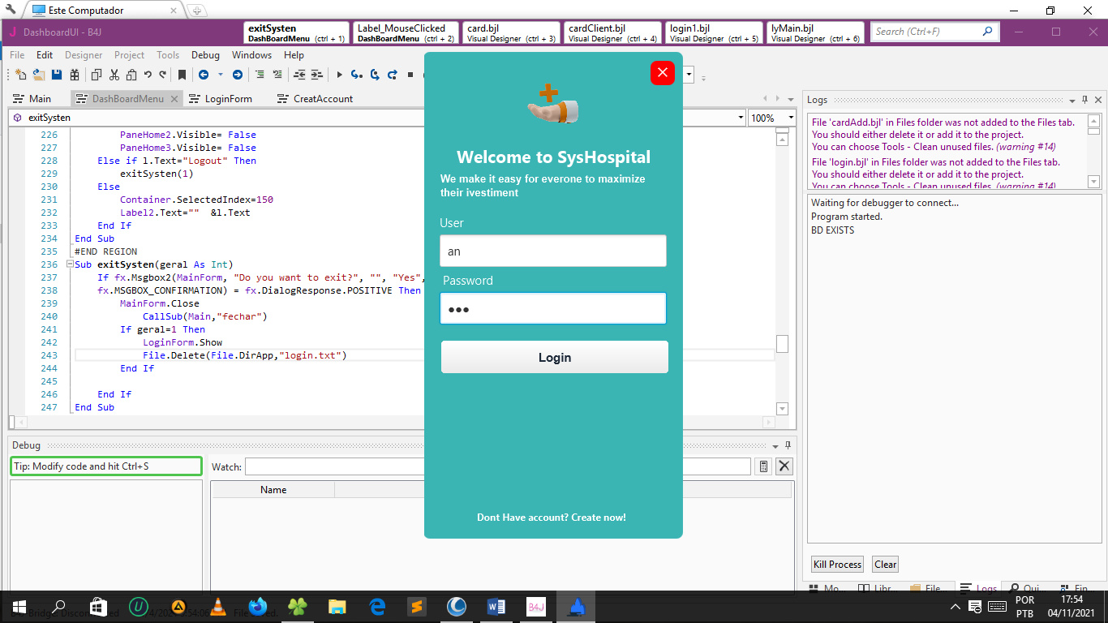Click the Paste toolbar icon
Screen dimensions: 1108x623
pos(132,75)
